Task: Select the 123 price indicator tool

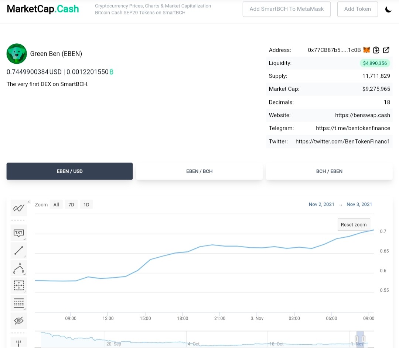Action: pos(18,343)
